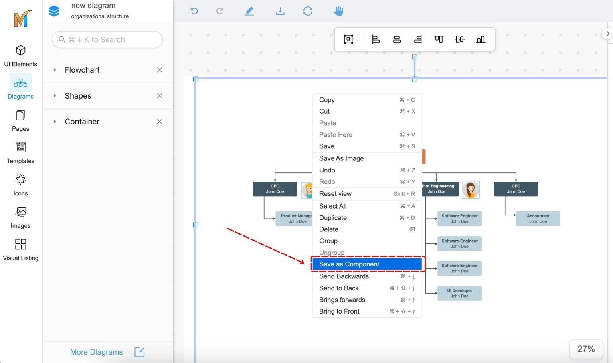Open the Templates sidebar panel
Viewport: 613px width, 363px height.
(21, 153)
